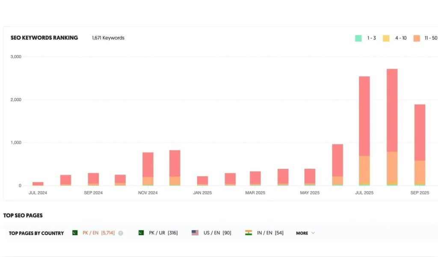This screenshot has width=438, height=257.
Task: Click the TOP SEO PAGES heading
Action: (23, 216)
